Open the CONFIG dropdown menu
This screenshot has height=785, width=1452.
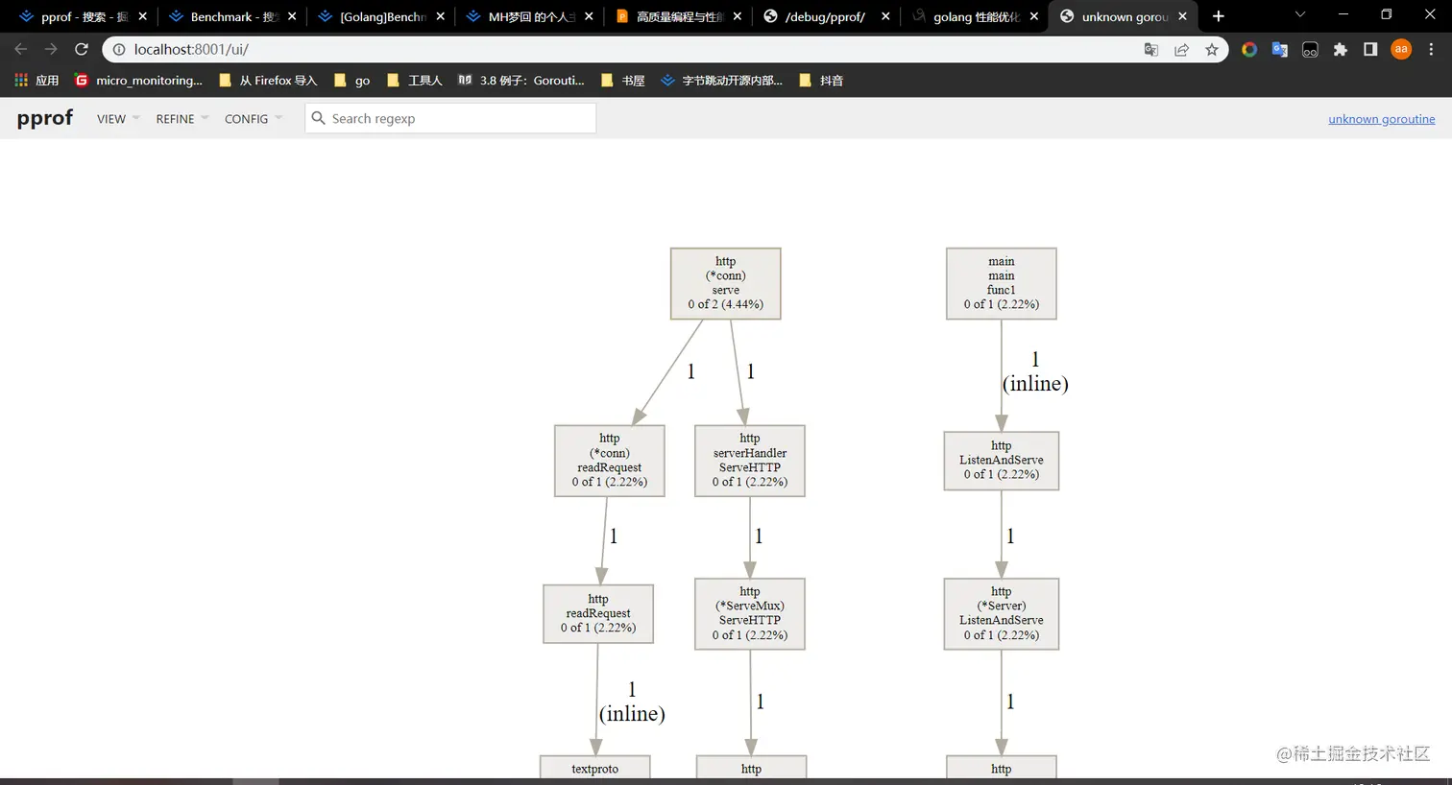click(254, 119)
